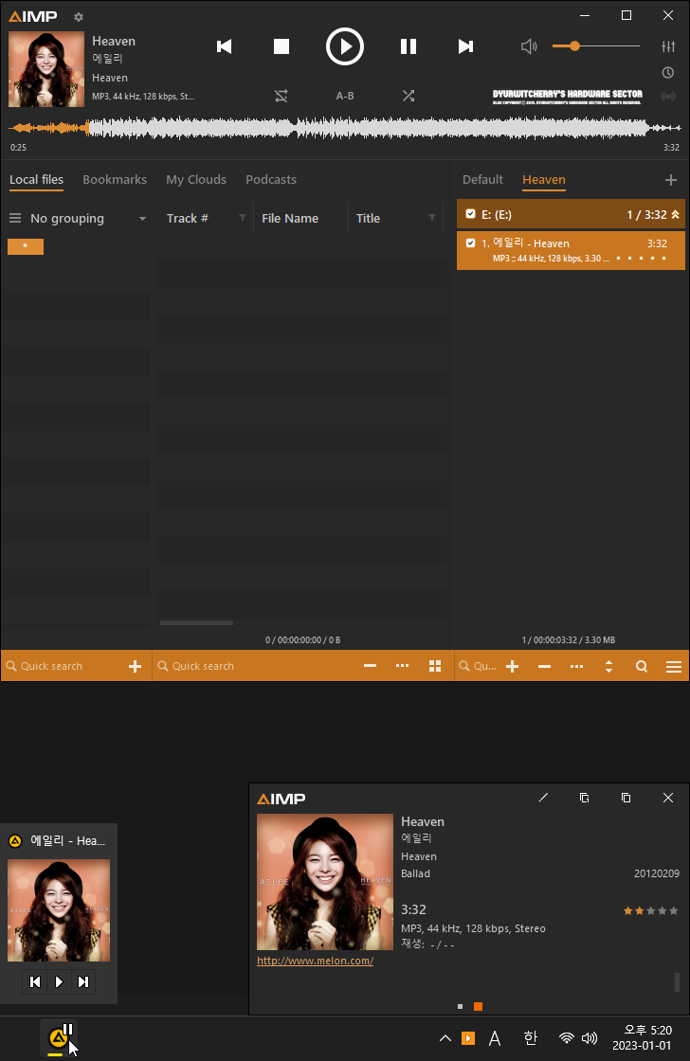Click the playlist quick search field
The image size is (690, 1061).
478,667
